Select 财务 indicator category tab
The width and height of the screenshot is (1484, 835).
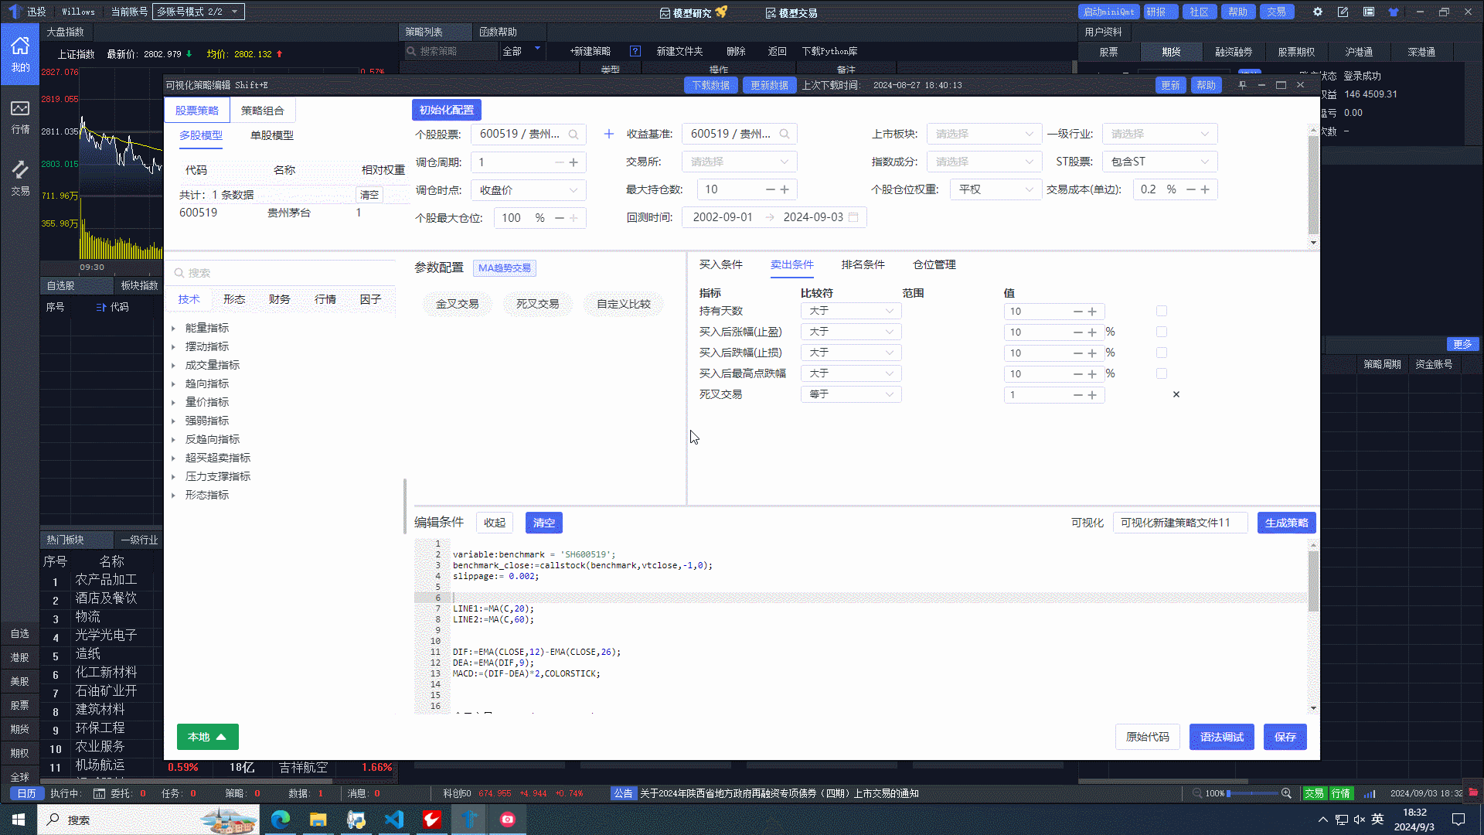click(280, 299)
